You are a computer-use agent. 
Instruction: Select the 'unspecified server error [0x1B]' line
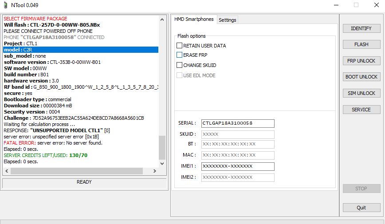pyautogui.click(x=51, y=137)
